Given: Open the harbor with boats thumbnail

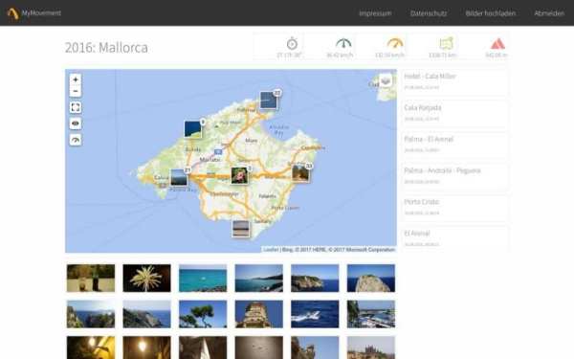Looking at the screenshot, I should (x=371, y=314).
